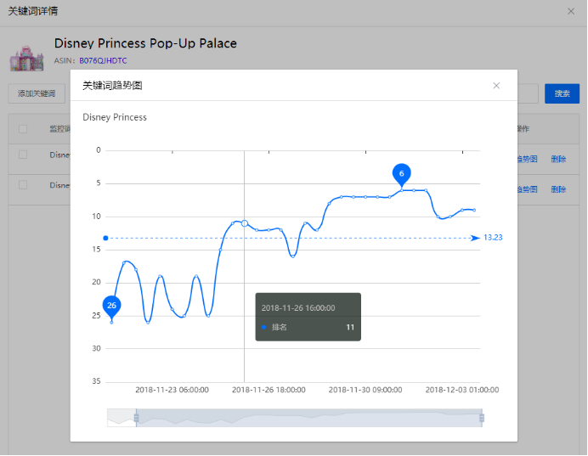Check the first keyword row checkbox

23,155
